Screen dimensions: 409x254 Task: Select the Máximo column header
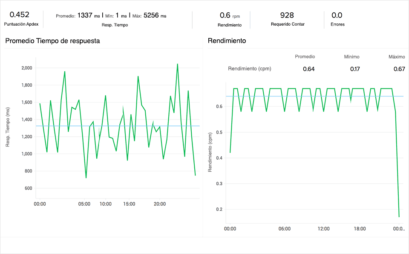pyautogui.click(x=396, y=56)
